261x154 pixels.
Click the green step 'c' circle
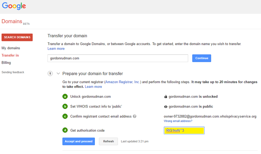click(x=65, y=116)
